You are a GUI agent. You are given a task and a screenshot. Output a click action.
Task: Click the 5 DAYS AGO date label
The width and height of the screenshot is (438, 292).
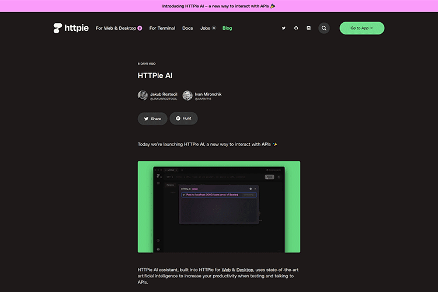(147, 64)
